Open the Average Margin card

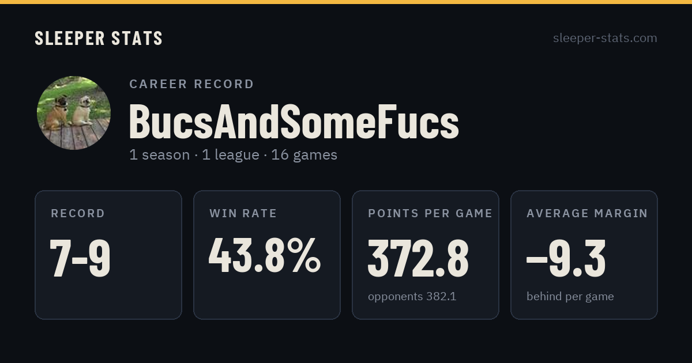[584, 255]
